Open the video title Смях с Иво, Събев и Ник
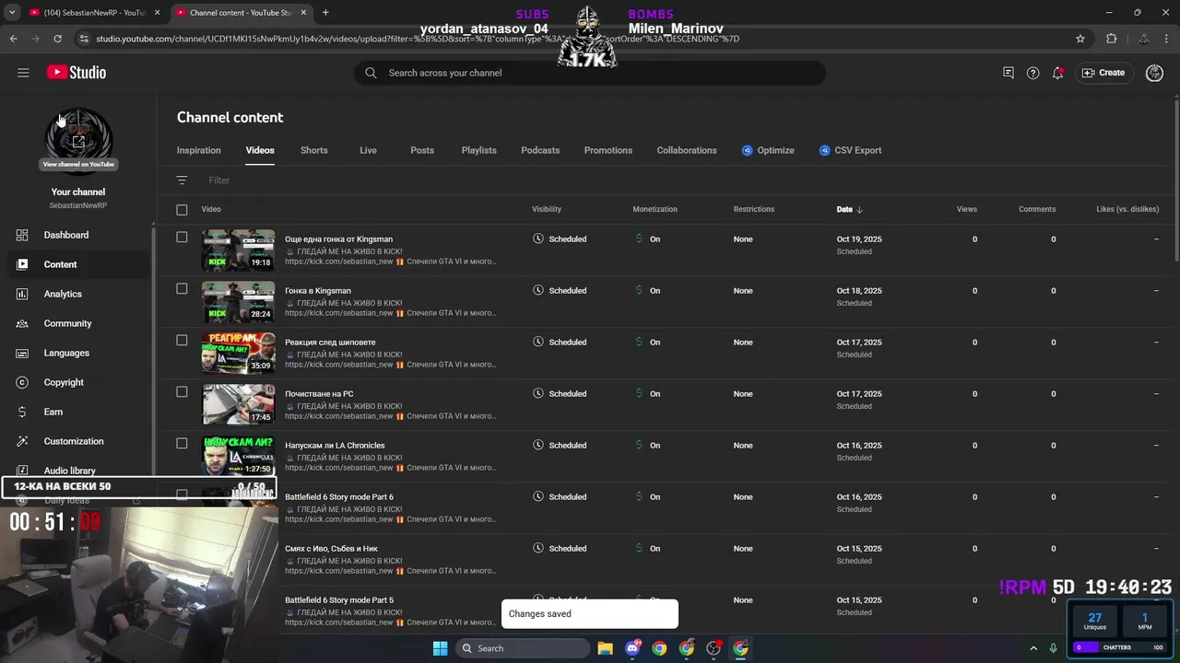Viewport: 1180px width, 663px height. (331, 549)
